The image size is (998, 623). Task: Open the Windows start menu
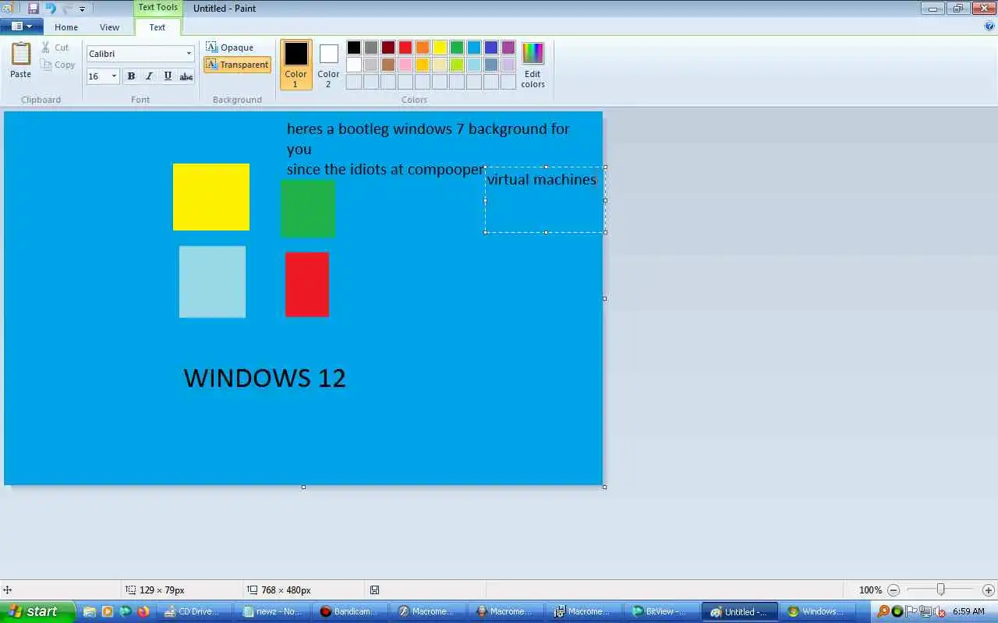point(37,611)
